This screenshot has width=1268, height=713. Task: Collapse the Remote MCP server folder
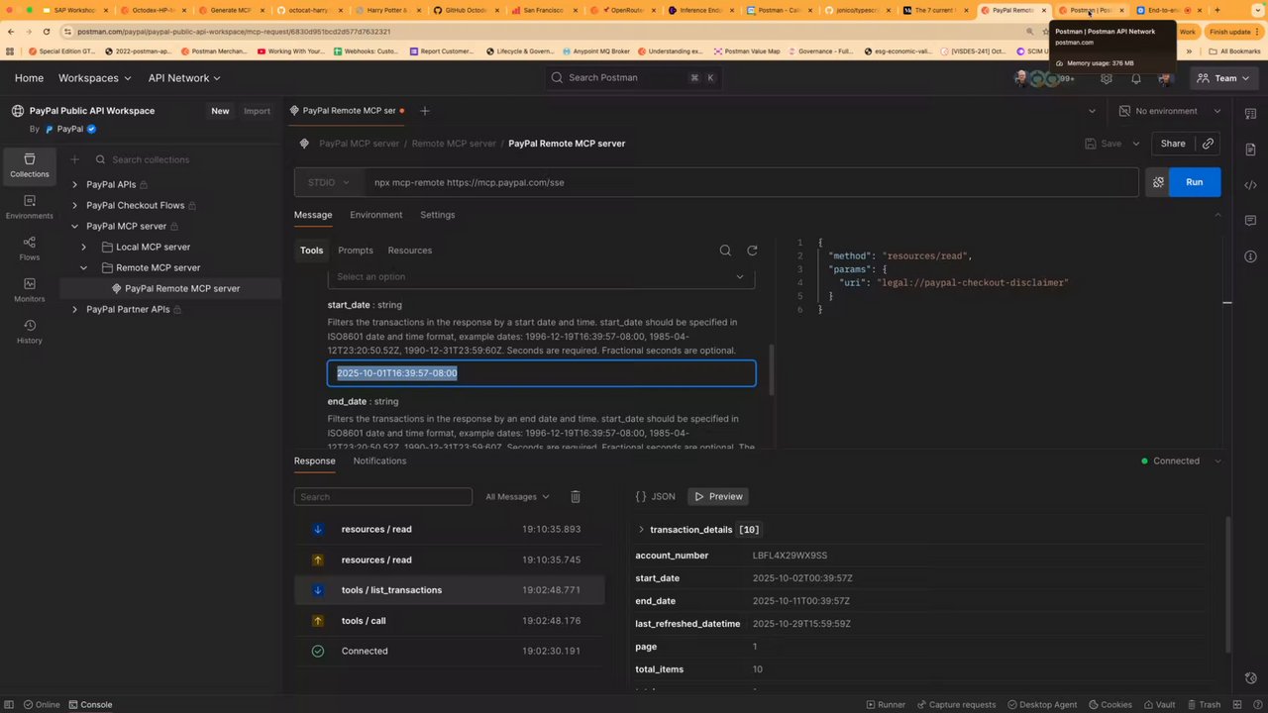[83, 267]
